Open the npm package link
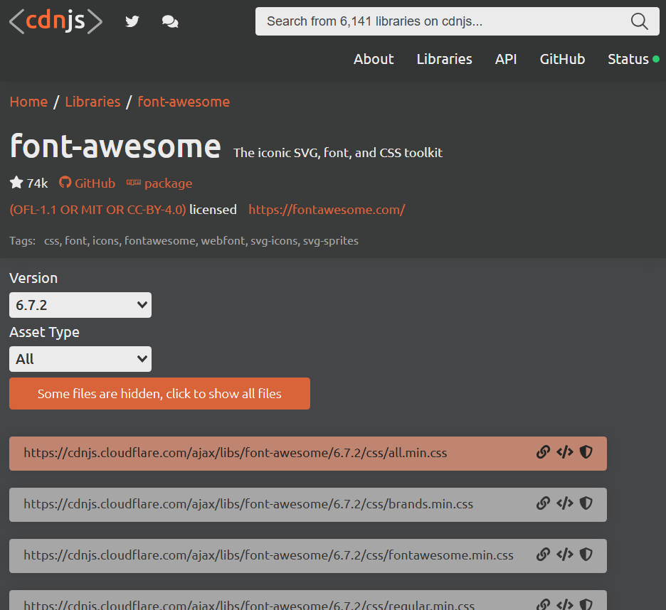This screenshot has height=610, width=666. (x=159, y=183)
